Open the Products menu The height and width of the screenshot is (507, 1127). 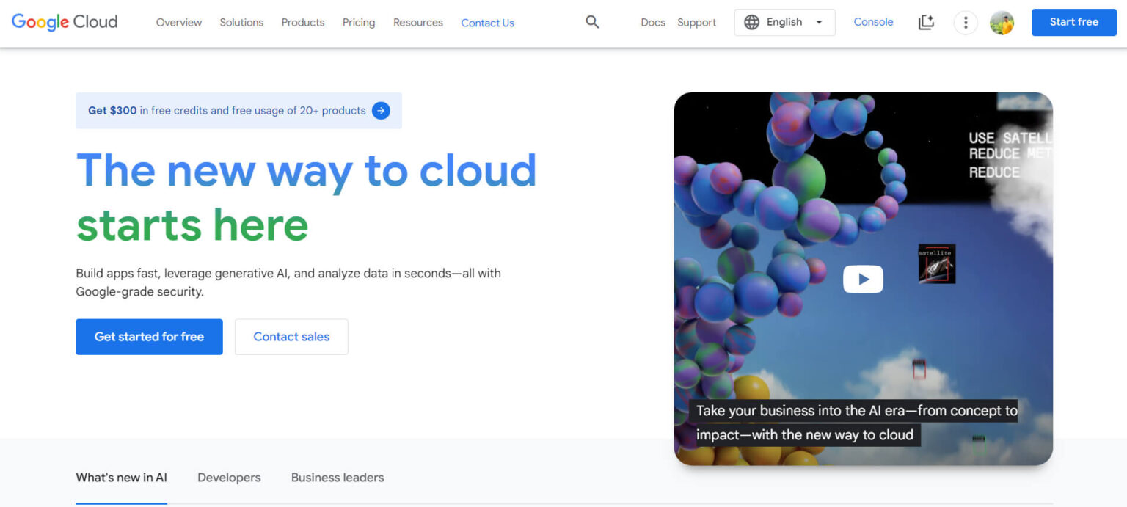click(x=302, y=23)
